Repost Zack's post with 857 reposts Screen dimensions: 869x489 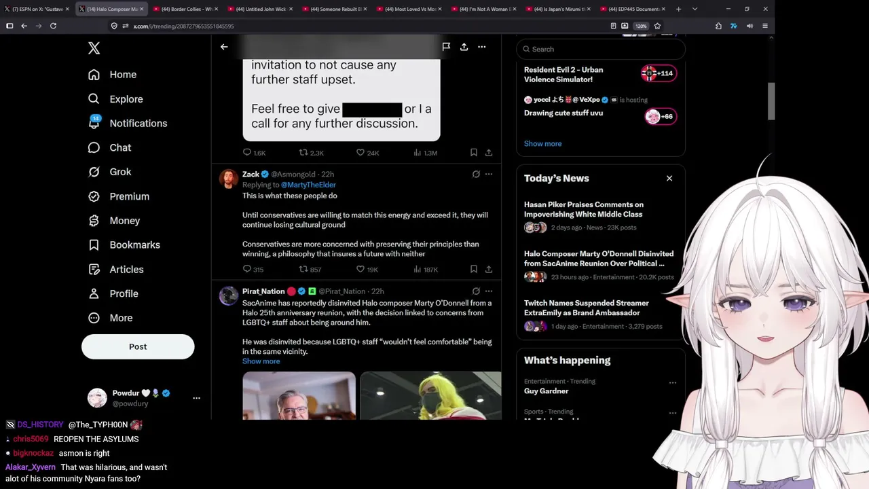pyautogui.click(x=310, y=269)
